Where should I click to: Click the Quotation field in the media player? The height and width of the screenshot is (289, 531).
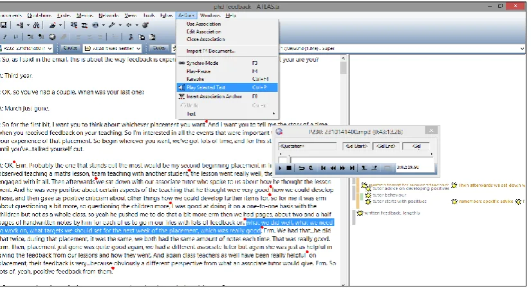coord(307,146)
